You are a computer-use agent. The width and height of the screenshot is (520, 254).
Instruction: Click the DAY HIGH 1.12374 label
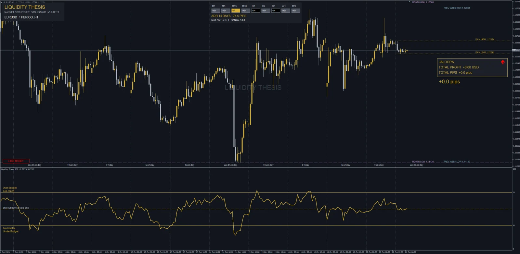click(x=485, y=40)
